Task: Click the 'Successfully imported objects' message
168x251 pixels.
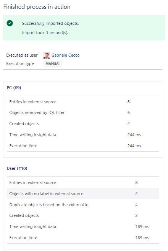Action: click(x=50, y=23)
